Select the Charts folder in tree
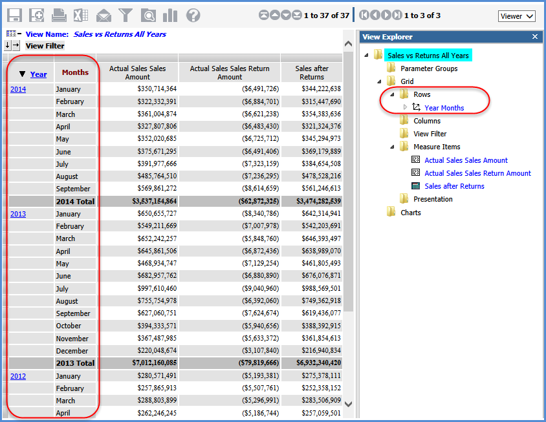The image size is (546, 422). pyautogui.click(x=410, y=212)
